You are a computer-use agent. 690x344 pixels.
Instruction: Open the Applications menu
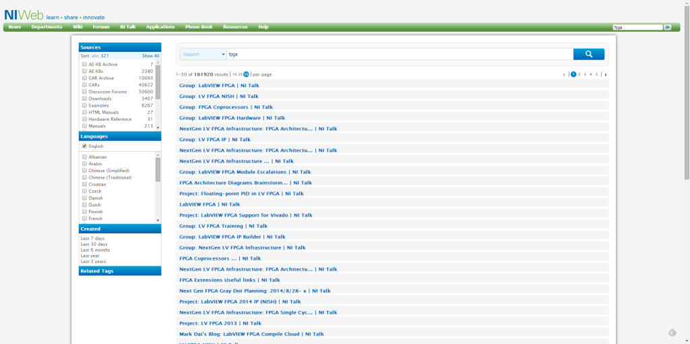160,27
